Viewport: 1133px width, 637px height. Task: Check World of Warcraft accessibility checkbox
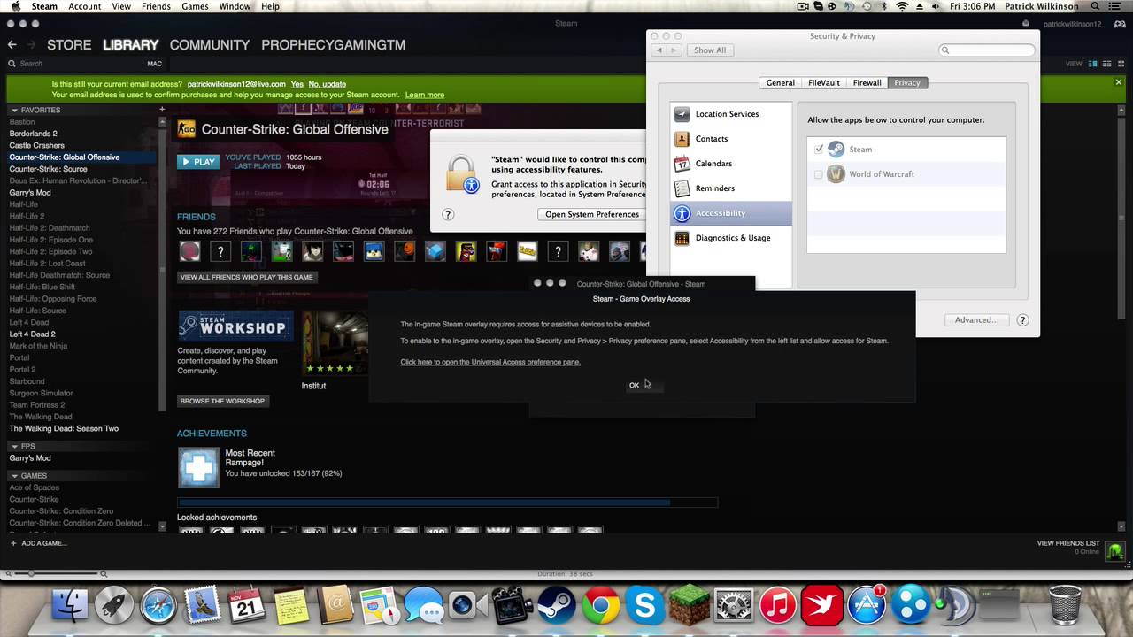[x=819, y=174]
